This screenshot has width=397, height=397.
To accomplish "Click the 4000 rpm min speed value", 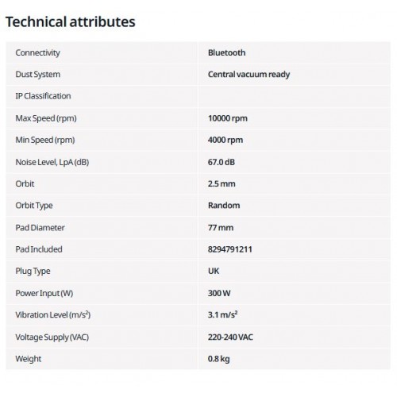I will (225, 140).
